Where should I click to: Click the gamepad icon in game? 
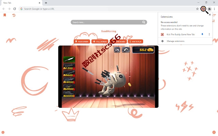pyautogui.click(x=117, y=50)
